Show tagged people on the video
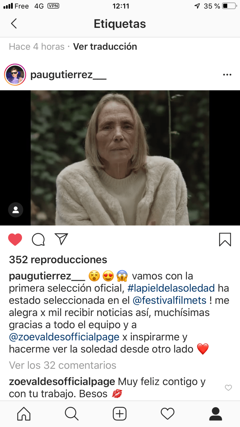The height and width of the screenshot is (427, 240). pos(16,210)
